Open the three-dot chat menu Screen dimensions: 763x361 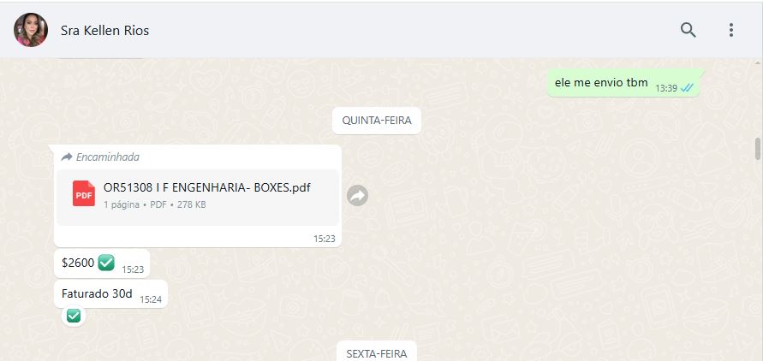(730, 30)
